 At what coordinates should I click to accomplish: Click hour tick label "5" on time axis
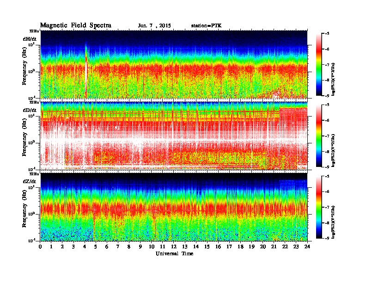point(96,246)
